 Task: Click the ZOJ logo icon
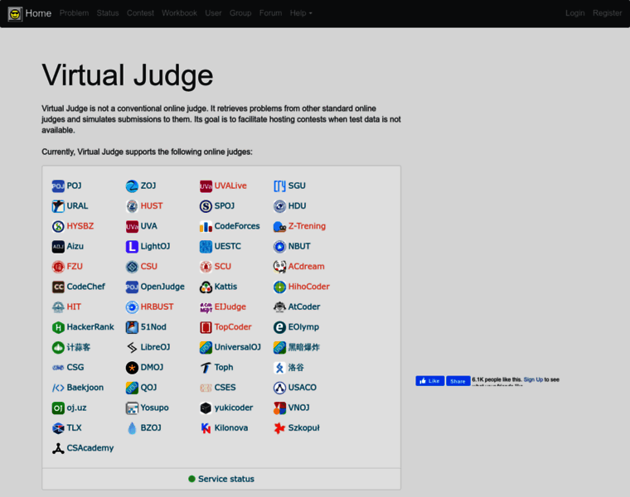point(132,186)
